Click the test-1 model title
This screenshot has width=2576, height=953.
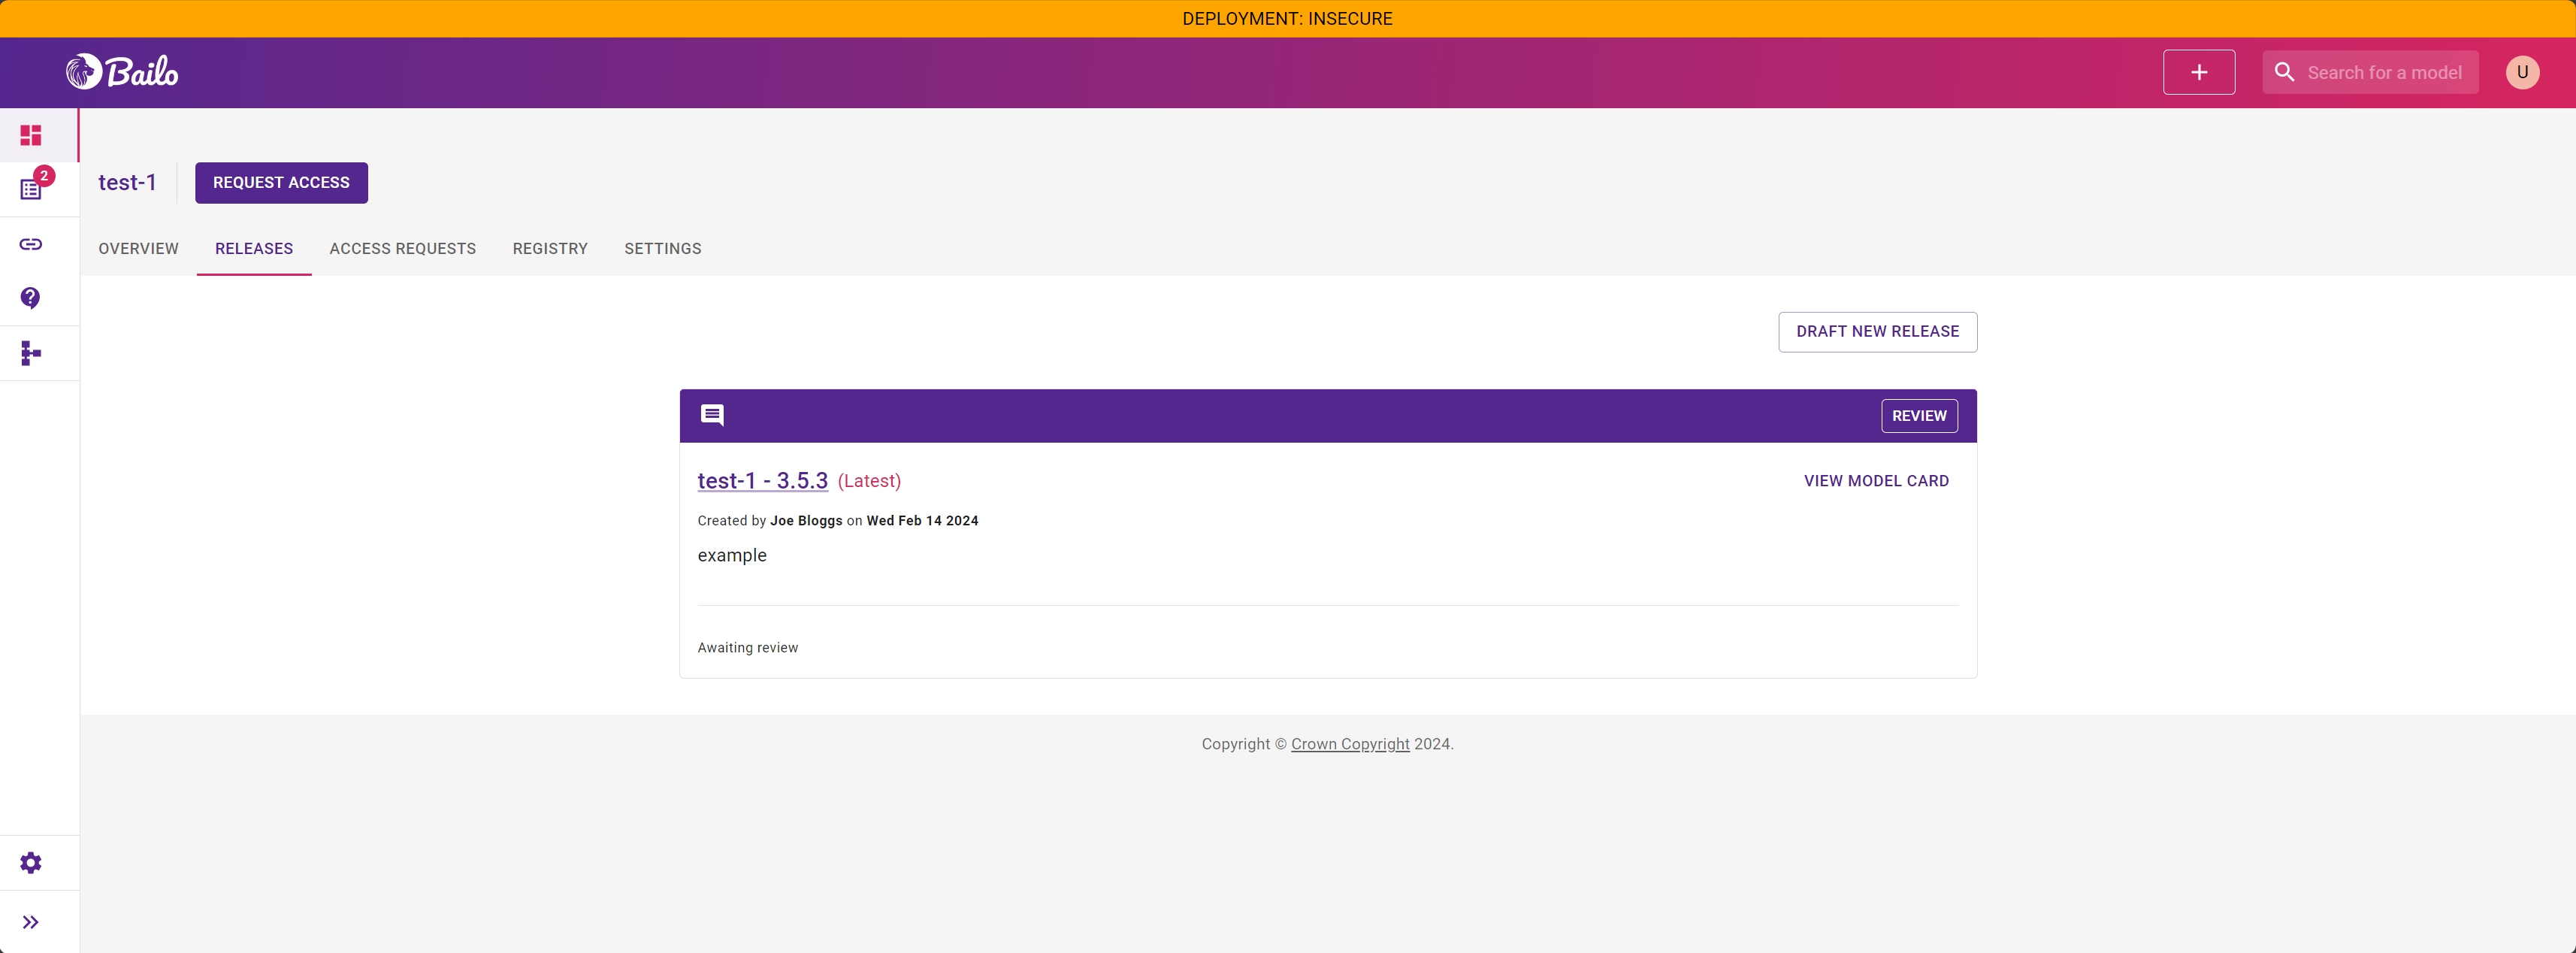pos(127,182)
